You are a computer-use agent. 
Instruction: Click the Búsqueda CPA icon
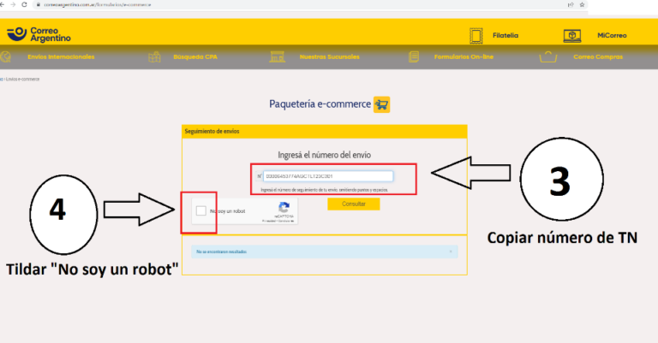pyautogui.click(x=154, y=56)
